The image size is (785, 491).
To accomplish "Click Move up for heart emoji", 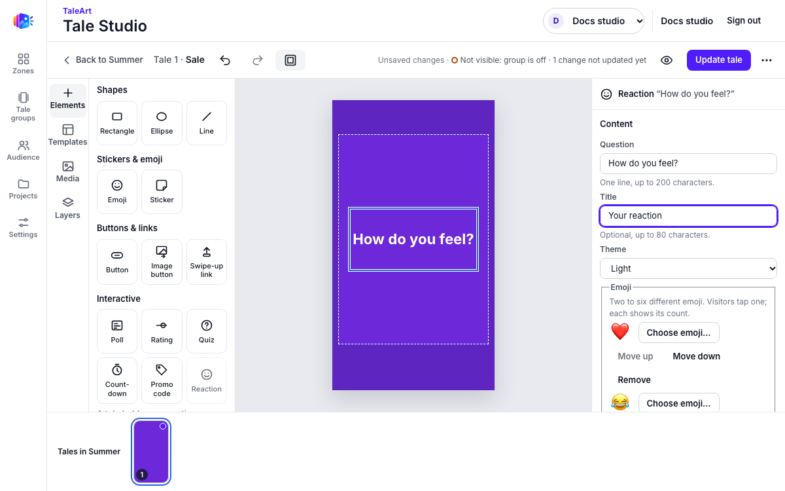I will tap(635, 356).
